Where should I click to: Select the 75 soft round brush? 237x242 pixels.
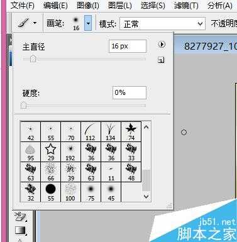pyautogui.click(x=91, y=192)
